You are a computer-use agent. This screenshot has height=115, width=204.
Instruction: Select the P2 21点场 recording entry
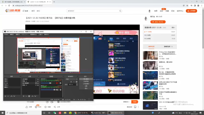click(160, 35)
